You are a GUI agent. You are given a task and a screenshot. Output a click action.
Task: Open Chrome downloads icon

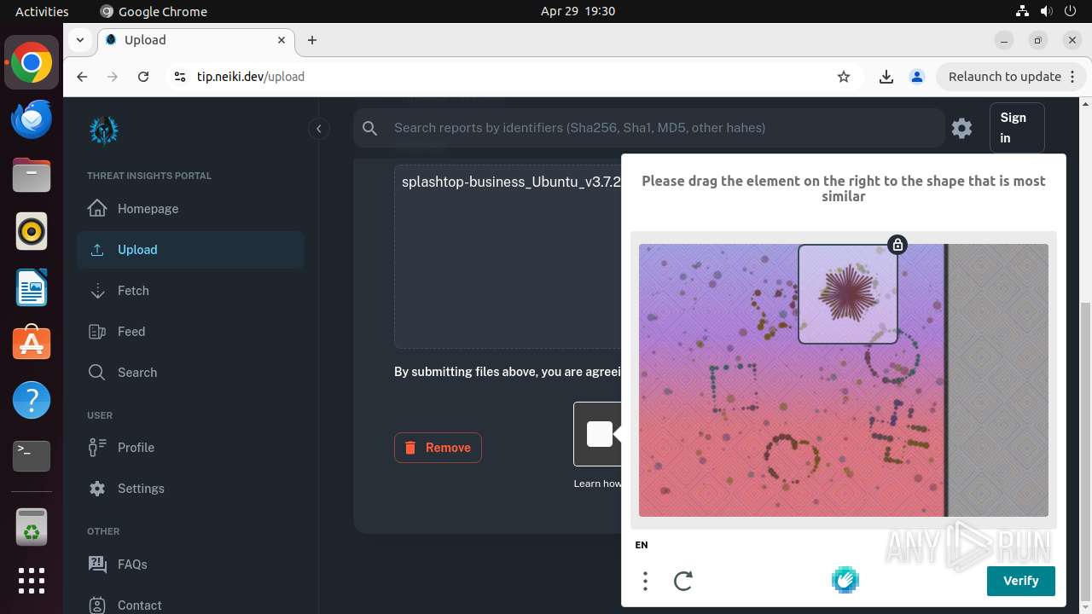[886, 77]
